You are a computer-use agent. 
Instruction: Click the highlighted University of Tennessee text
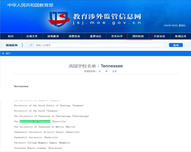click(x=35, y=121)
